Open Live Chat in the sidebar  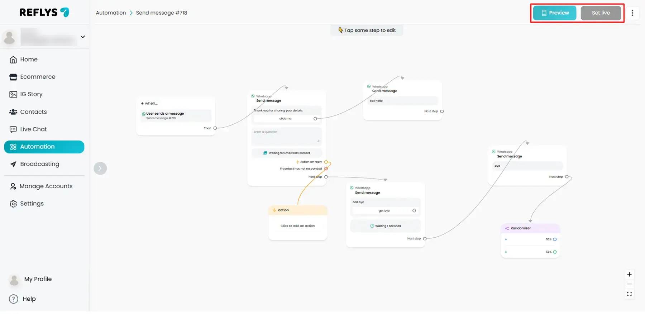33,129
